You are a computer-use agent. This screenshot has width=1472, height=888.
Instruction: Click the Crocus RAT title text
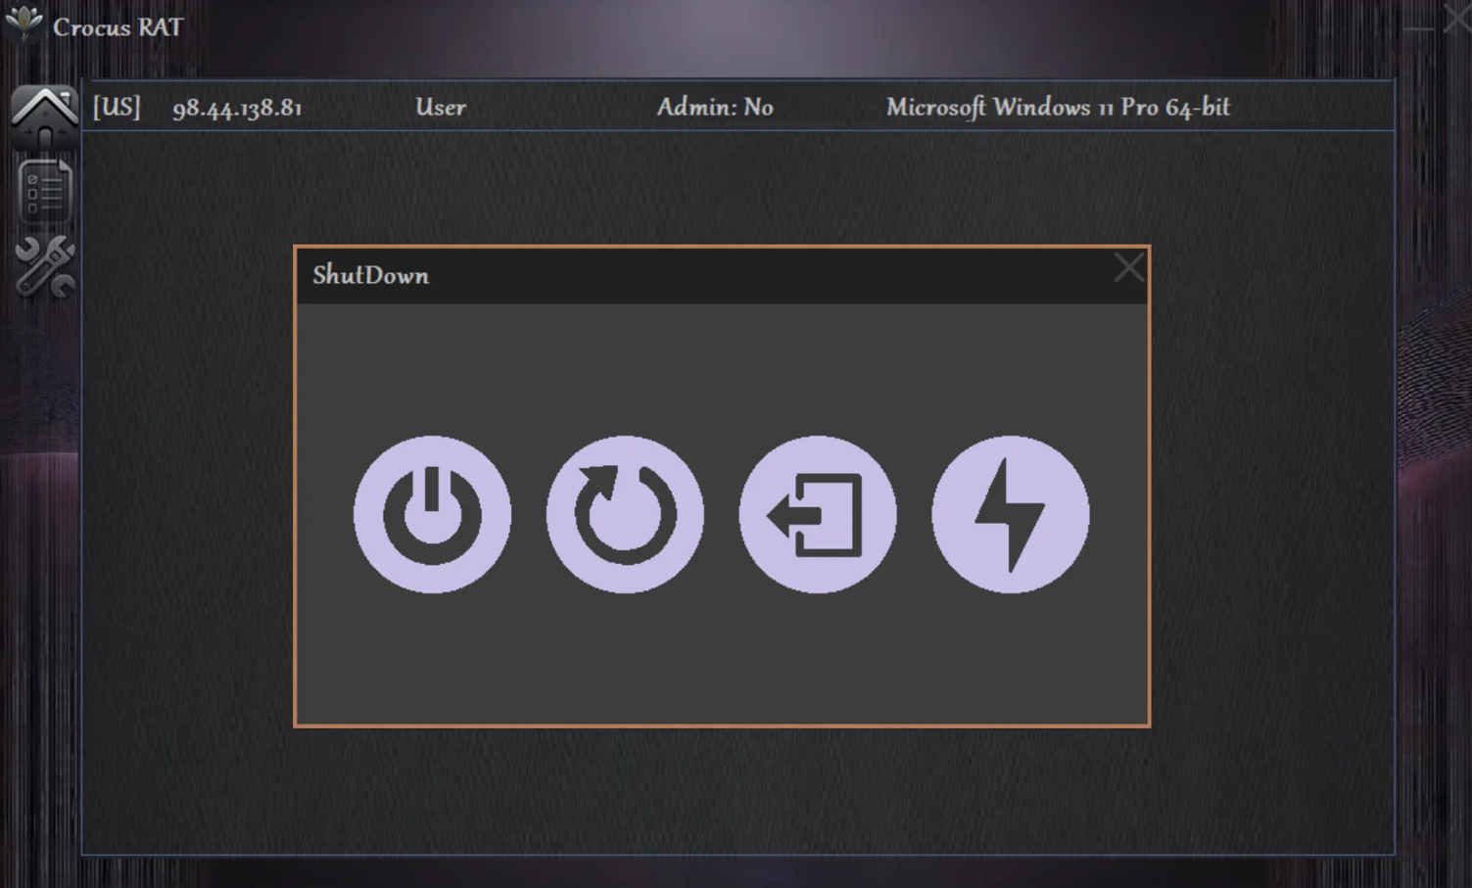[118, 27]
